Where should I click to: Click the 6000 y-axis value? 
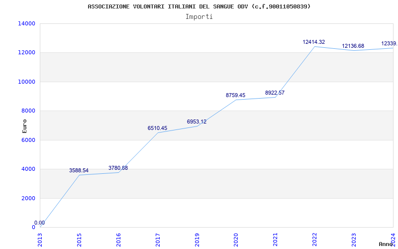click(28, 140)
